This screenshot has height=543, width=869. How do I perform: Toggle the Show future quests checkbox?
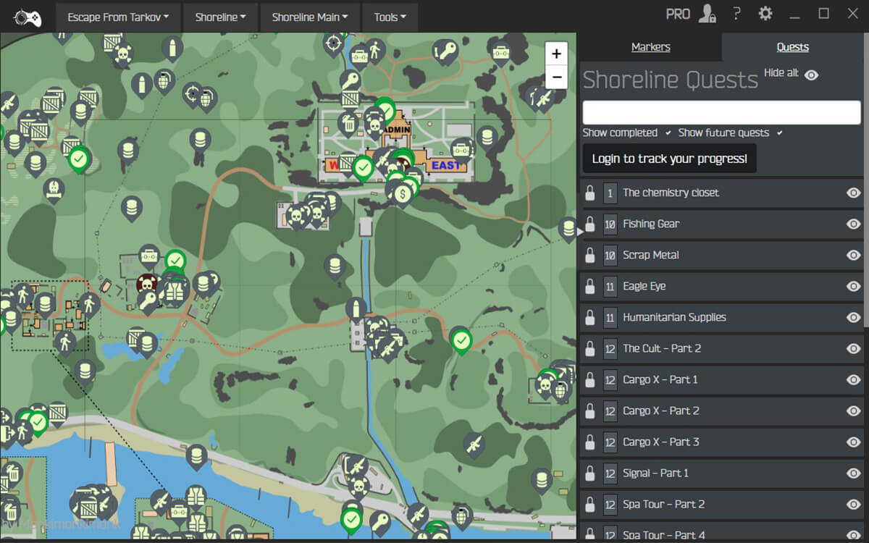click(x=779, y=133)
